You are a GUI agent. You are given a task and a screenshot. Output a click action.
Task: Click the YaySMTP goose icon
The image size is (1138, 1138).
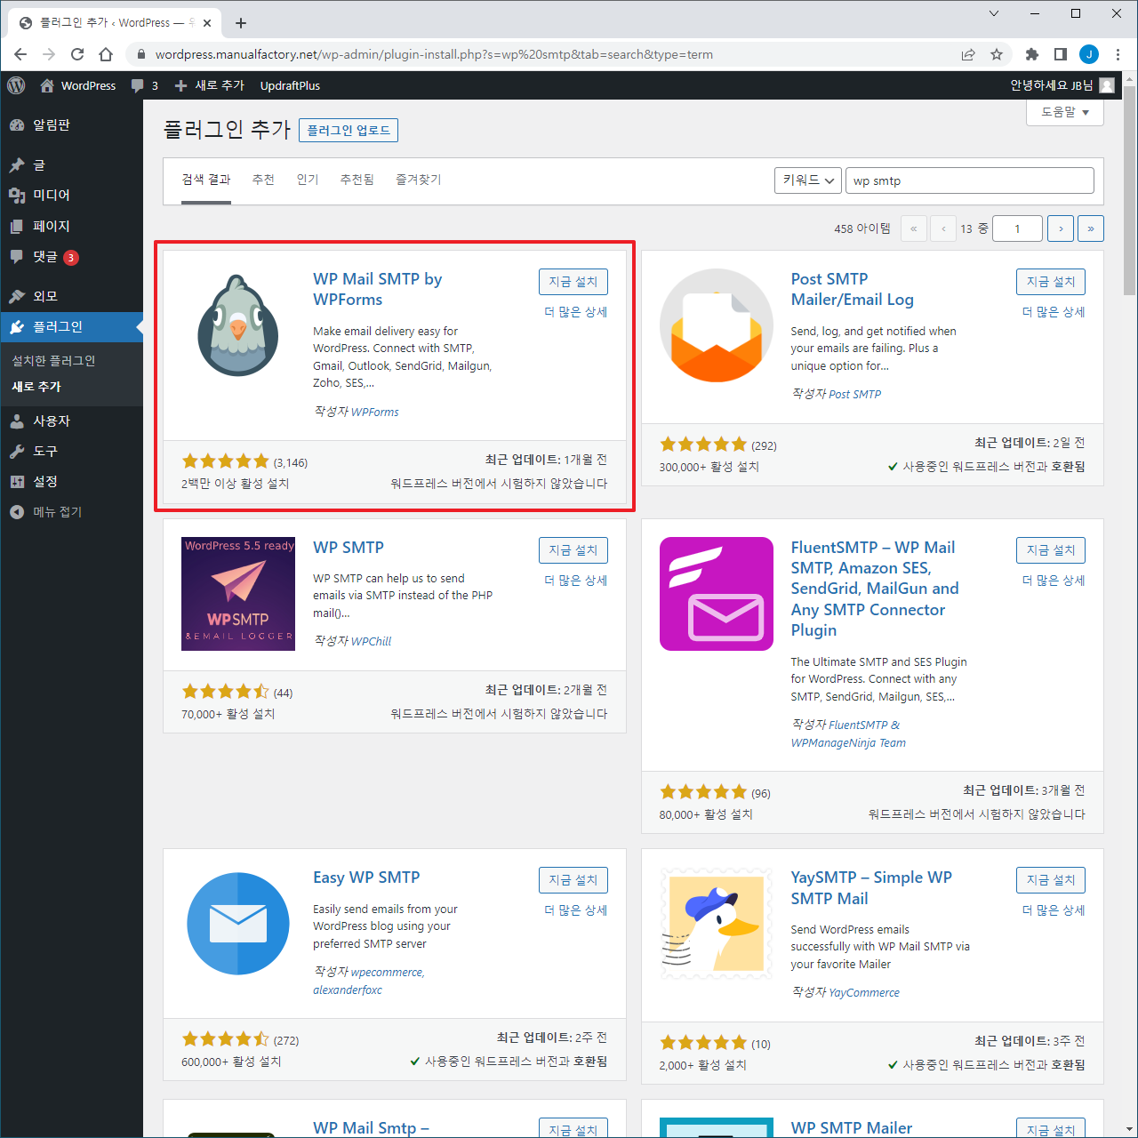717,924
